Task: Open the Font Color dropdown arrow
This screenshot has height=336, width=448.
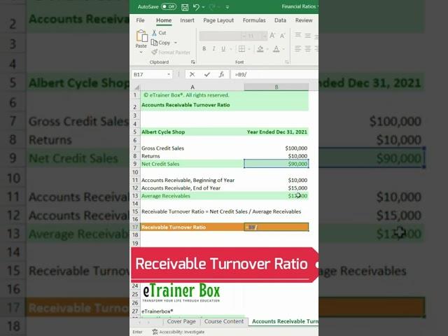Action: [x=283, y=49]
